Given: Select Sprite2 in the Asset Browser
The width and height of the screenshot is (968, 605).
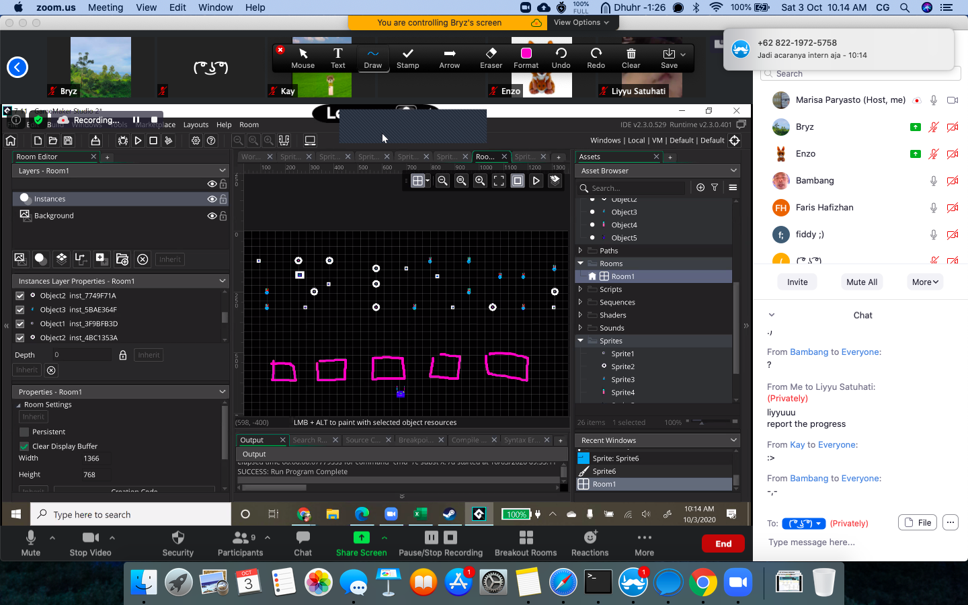Looking at the screenshot, I should 623,366.
